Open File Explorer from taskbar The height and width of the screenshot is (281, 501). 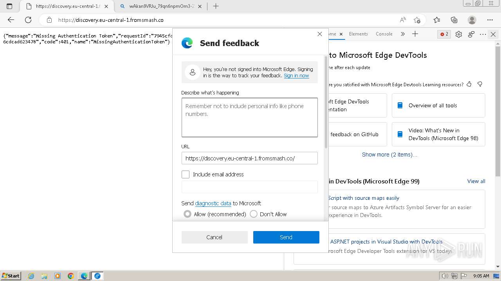pyautogui.click(x=44, y=276)
